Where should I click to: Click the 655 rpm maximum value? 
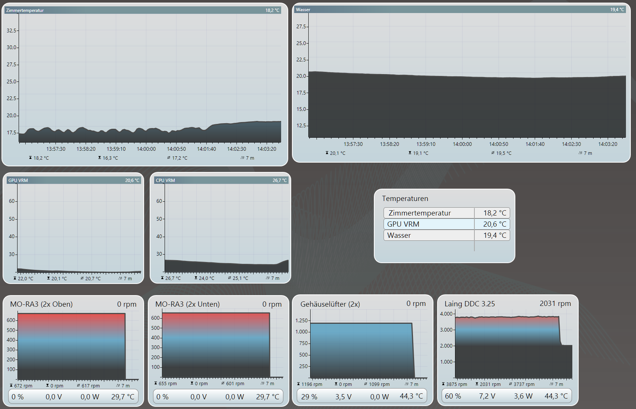(168, 383)
